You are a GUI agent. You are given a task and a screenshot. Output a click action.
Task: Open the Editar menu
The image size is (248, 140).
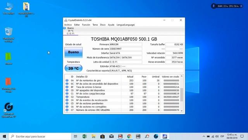(x=77, y=25)
